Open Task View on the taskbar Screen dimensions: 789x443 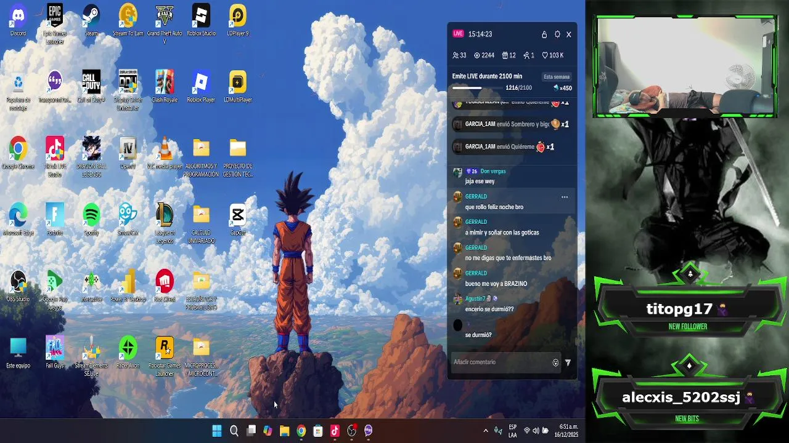tap(251, 431)
